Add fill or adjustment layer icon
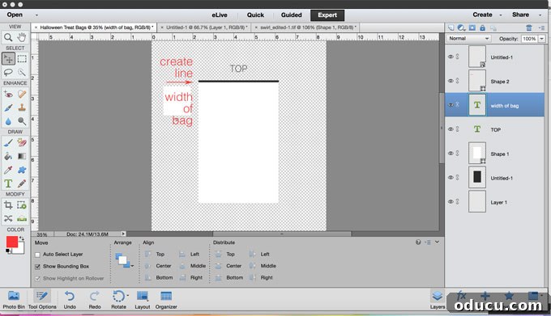 [461, 27]
